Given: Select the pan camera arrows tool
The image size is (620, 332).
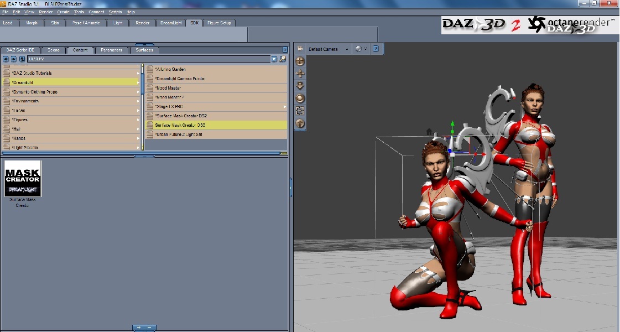Looking at the screenshot, I should [300, 74].
